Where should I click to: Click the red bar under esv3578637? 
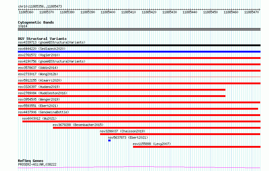[x=139, y=71]
